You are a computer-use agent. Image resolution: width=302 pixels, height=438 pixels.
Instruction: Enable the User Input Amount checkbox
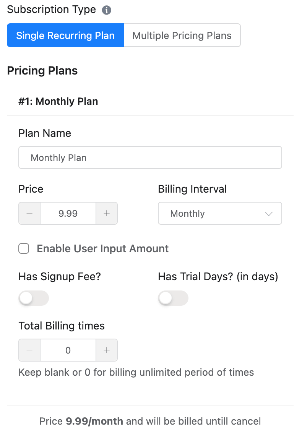pyautogui.click(x=24, y=249)
